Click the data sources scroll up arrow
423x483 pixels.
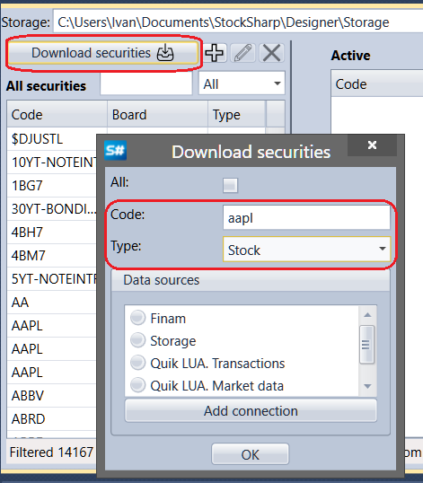tap(367, 315)
